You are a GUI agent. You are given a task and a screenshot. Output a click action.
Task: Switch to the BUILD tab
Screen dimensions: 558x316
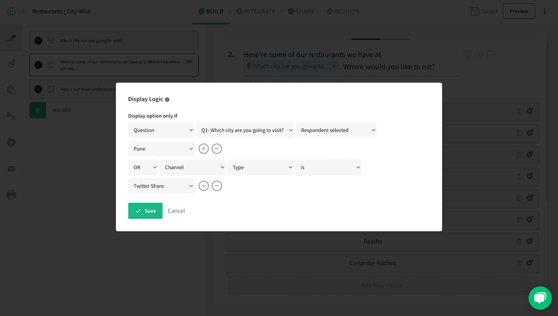[x=211, y=11]
